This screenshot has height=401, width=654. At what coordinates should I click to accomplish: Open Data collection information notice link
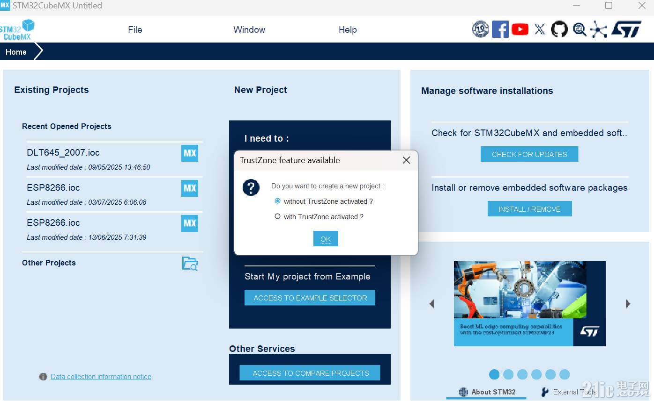point(101,377)
